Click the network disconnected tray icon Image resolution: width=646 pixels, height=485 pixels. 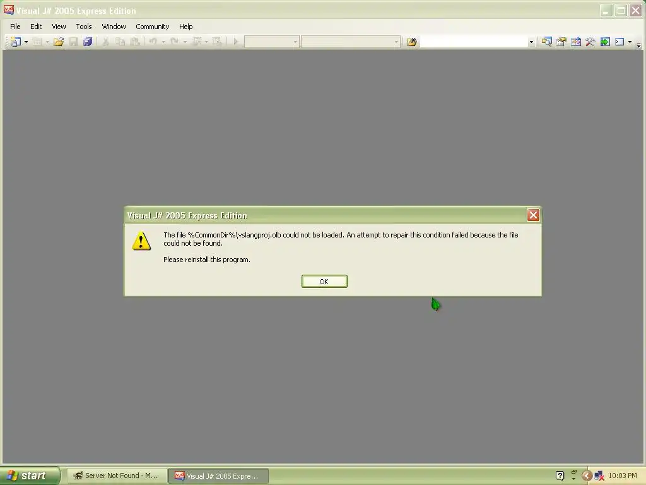coord(599,476)
